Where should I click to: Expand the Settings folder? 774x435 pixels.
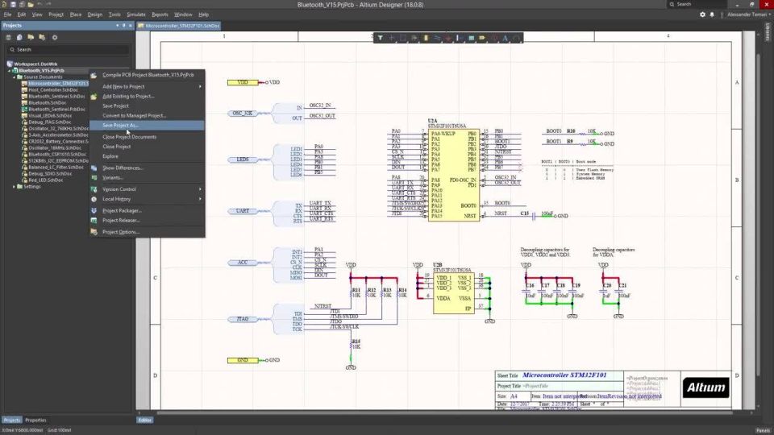pyautogui.click(x=15, y=186)
